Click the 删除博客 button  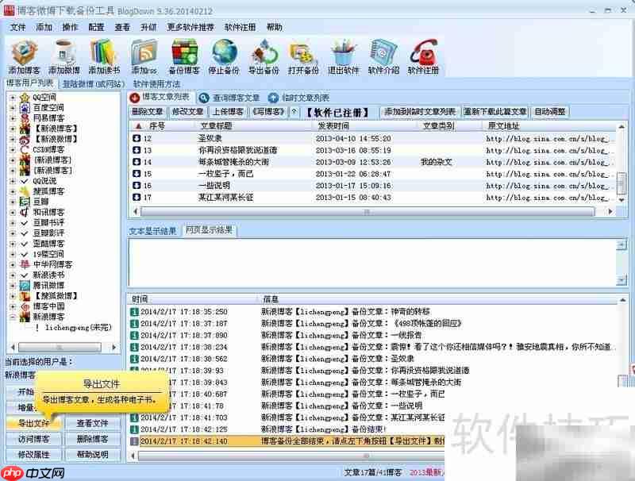(x=92, y=439)
